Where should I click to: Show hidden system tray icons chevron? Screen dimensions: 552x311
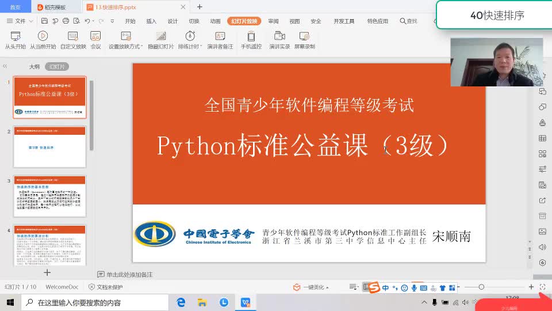[x=424, y=302]
